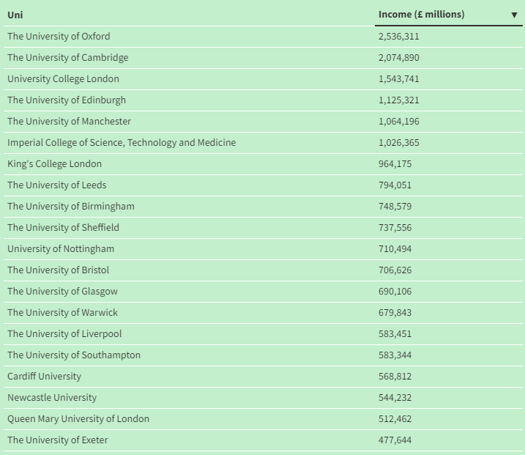Image resolution: width=525 pixels, height=455 pixels.
Task: Click Imperial College of Science, Technology and Medicine
Action: pos(122,143)
